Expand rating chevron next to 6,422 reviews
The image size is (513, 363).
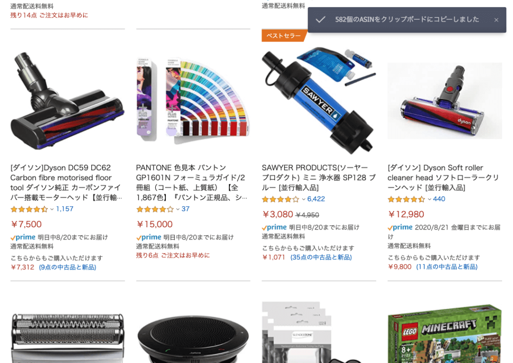(x=304, y=199)
